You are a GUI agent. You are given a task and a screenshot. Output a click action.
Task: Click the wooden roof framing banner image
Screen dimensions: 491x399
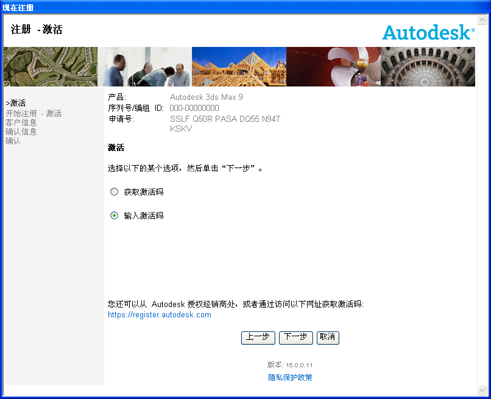point(239,67)
